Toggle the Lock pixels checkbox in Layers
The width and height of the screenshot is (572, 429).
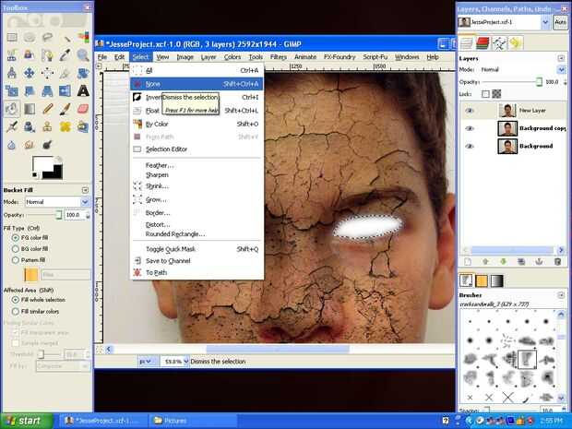(x=484, y=94)
